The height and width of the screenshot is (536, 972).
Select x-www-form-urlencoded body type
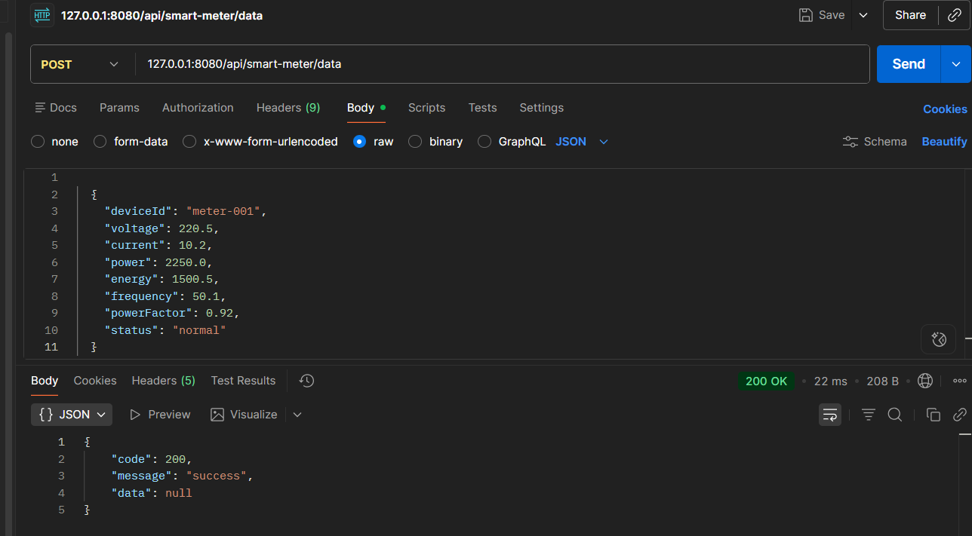(189, 142)
